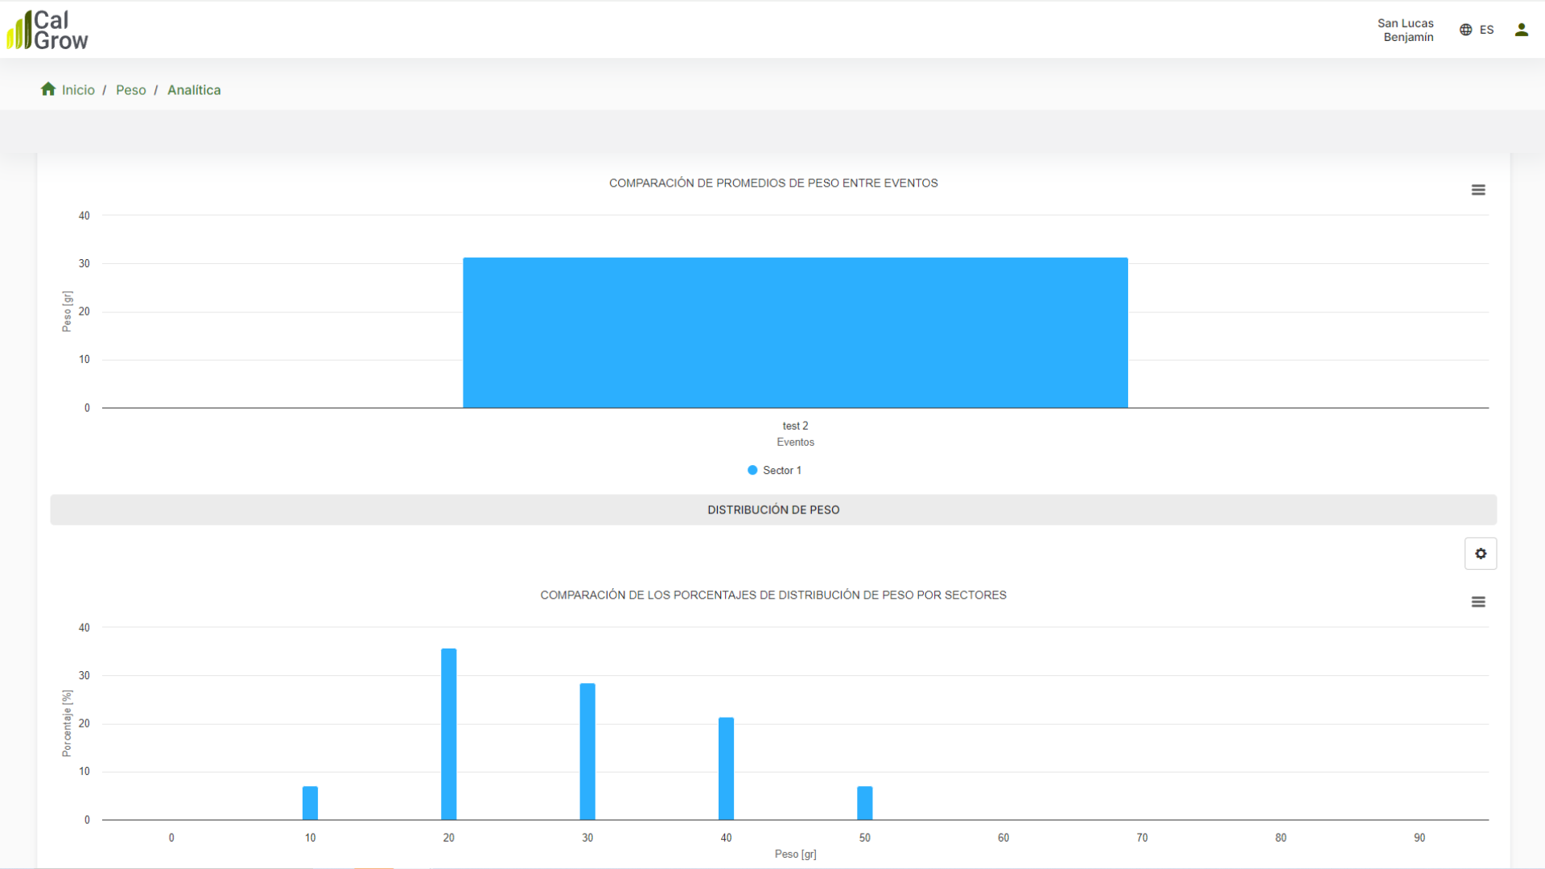Click the San Lucas Benjamín account name
Screen dimensions: 1545x869
pyautogui.click(x=1405, y=30)
